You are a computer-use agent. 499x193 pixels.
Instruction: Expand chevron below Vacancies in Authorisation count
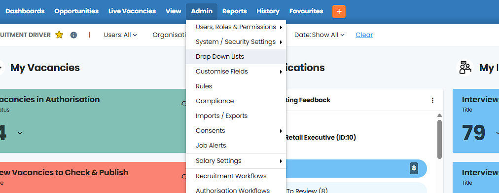tap(20, 133)
